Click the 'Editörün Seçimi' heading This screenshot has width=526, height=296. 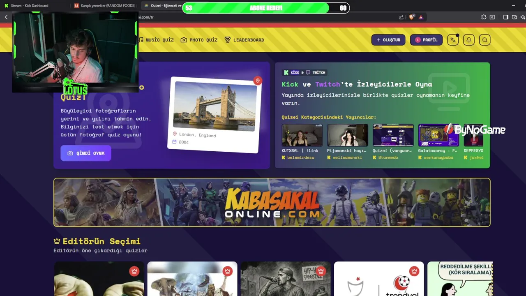pyautogui.click(x=102, y=241)
